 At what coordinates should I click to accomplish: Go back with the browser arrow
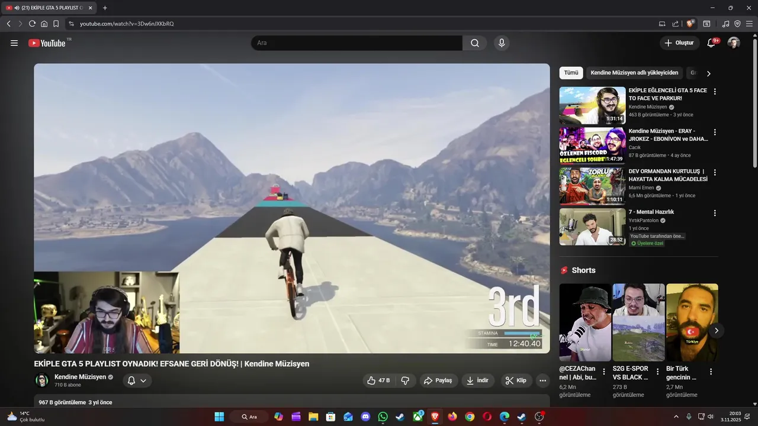(x=9, y=24)
